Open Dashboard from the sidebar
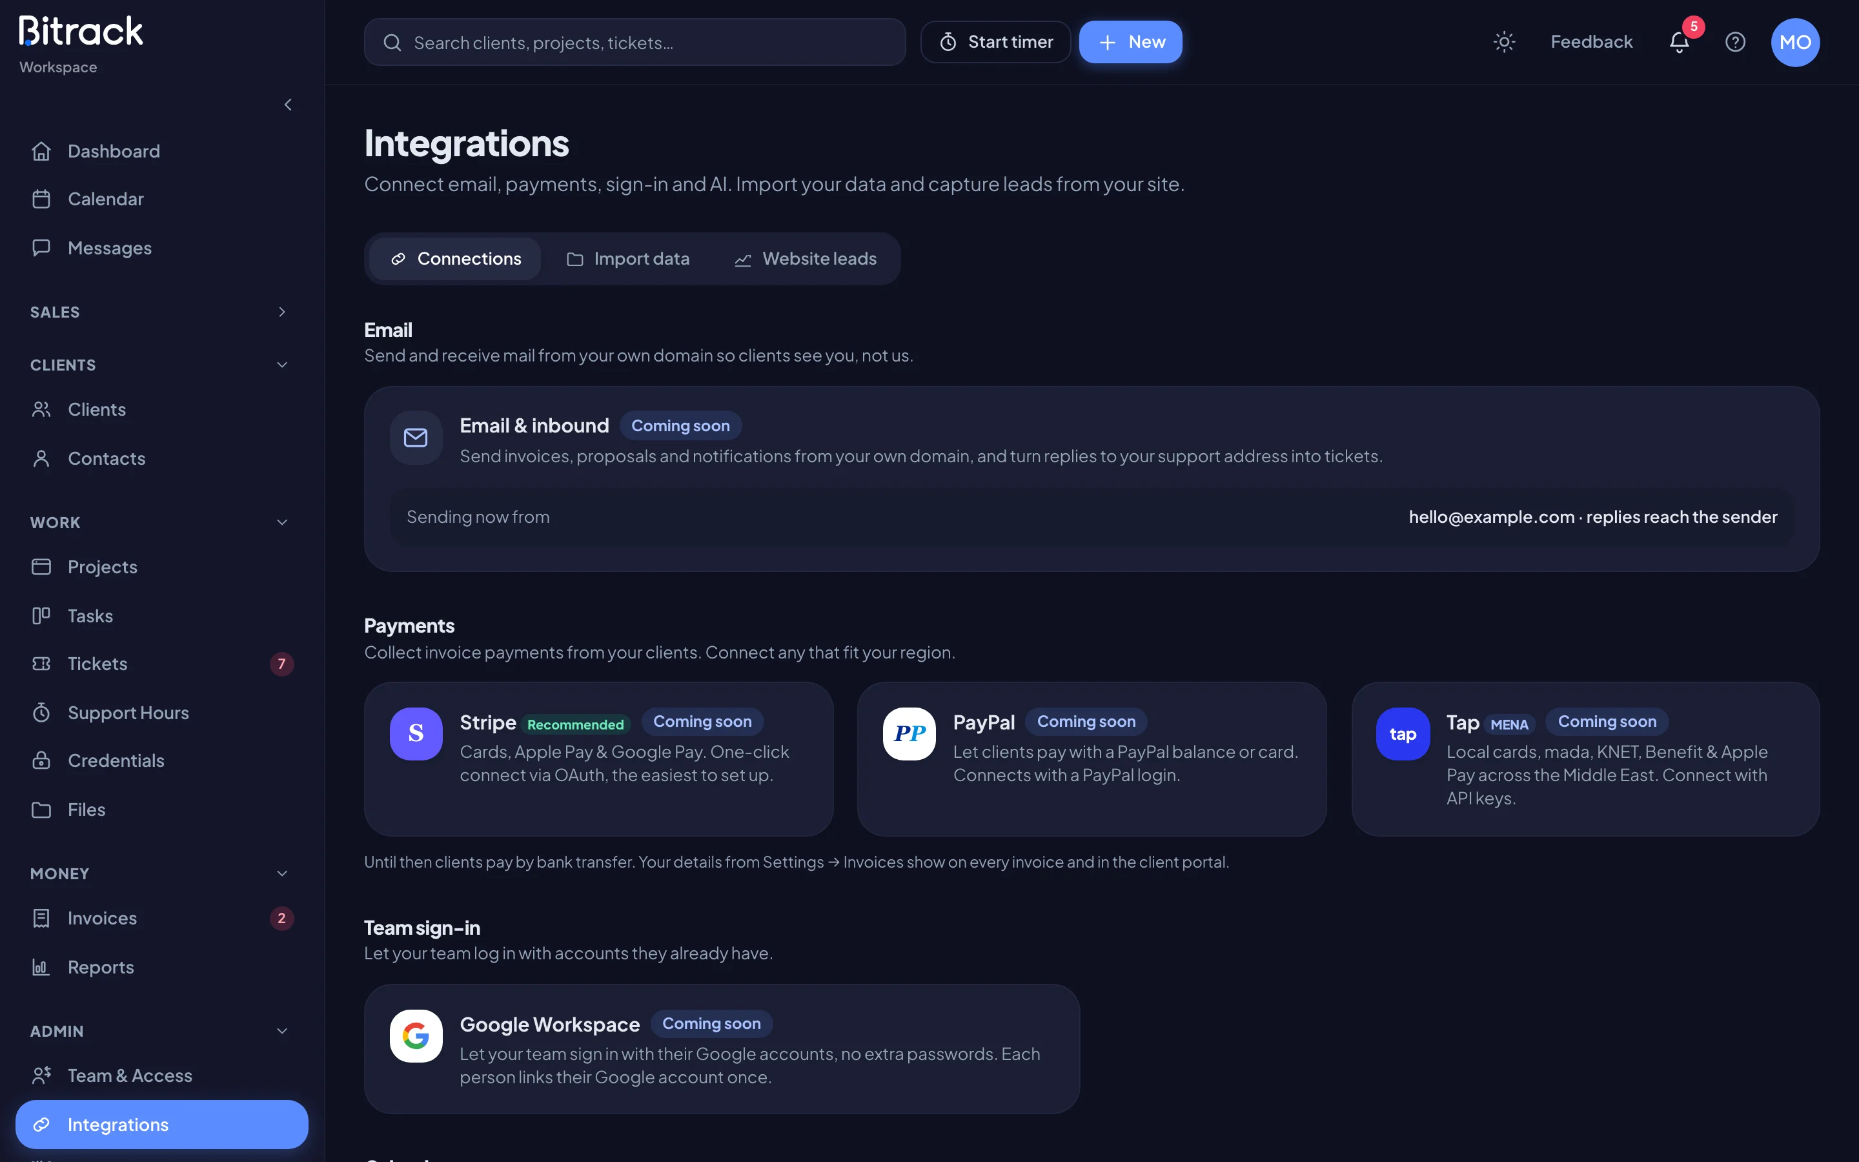Screen dimensions: 1859x1162 [161, 152]
